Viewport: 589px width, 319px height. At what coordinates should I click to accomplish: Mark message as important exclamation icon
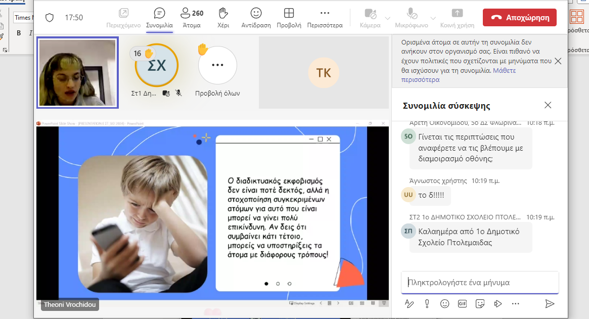point(427,304)
